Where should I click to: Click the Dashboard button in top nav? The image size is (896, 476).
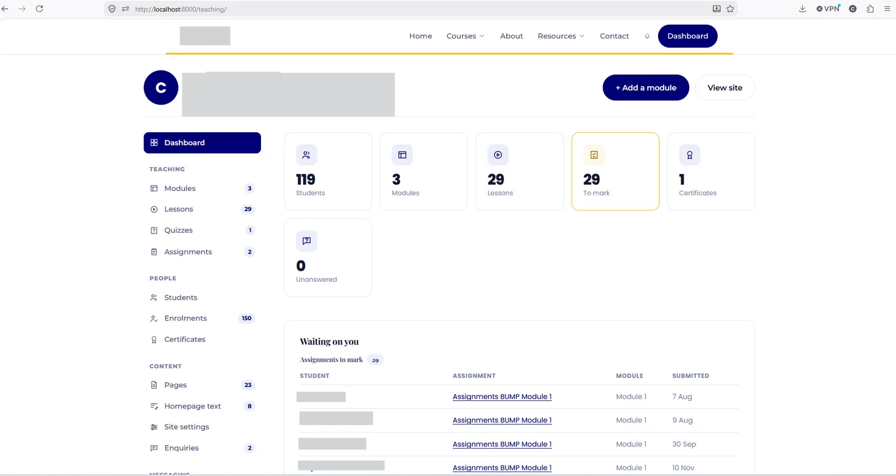pyautogui.click(x=688, y=36)
